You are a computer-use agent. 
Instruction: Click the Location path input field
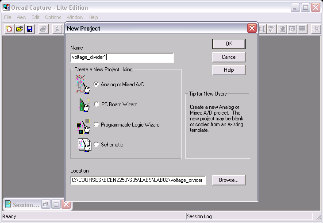point(138,180)
